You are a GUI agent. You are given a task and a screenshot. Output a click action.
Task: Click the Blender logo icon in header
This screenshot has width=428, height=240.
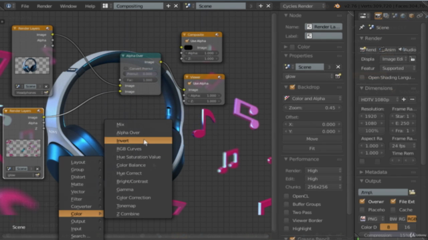pos(337,6)
